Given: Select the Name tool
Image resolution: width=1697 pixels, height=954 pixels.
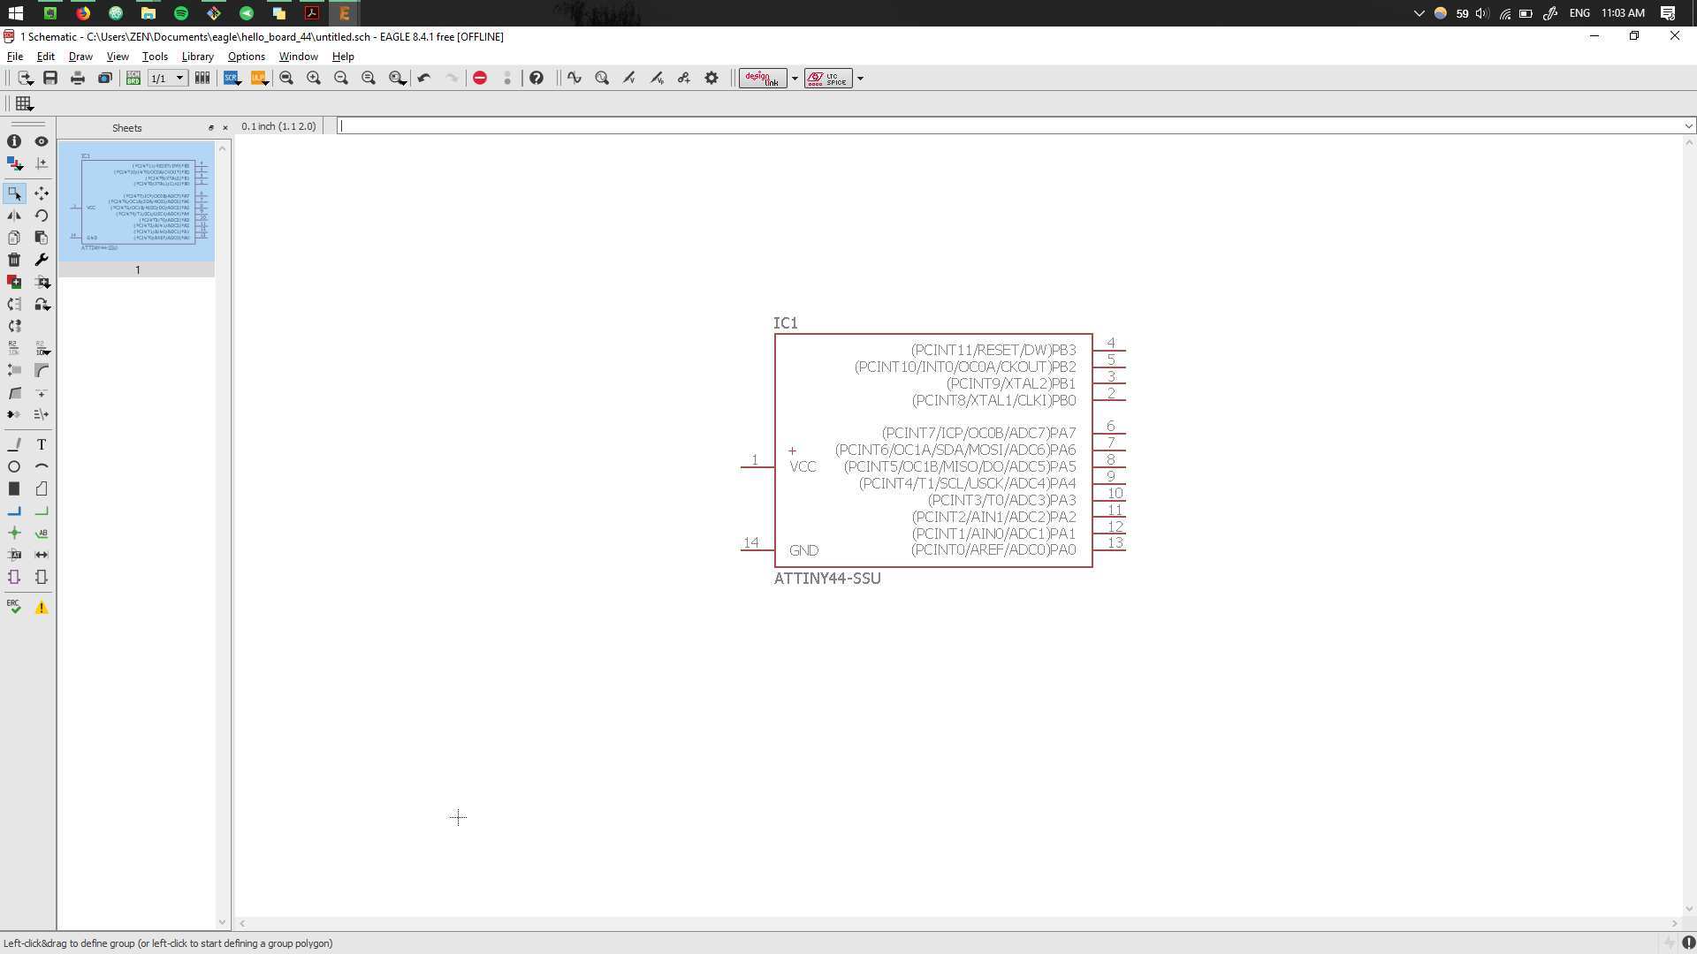Looking at the screenshot, I should (x=14, y=348).
